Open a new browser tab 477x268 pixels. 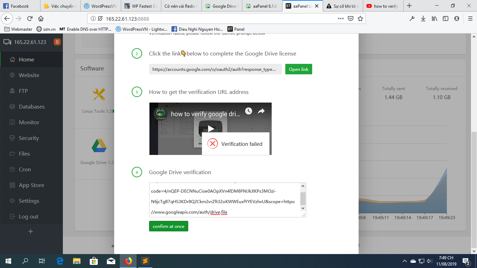click(409, 6)
